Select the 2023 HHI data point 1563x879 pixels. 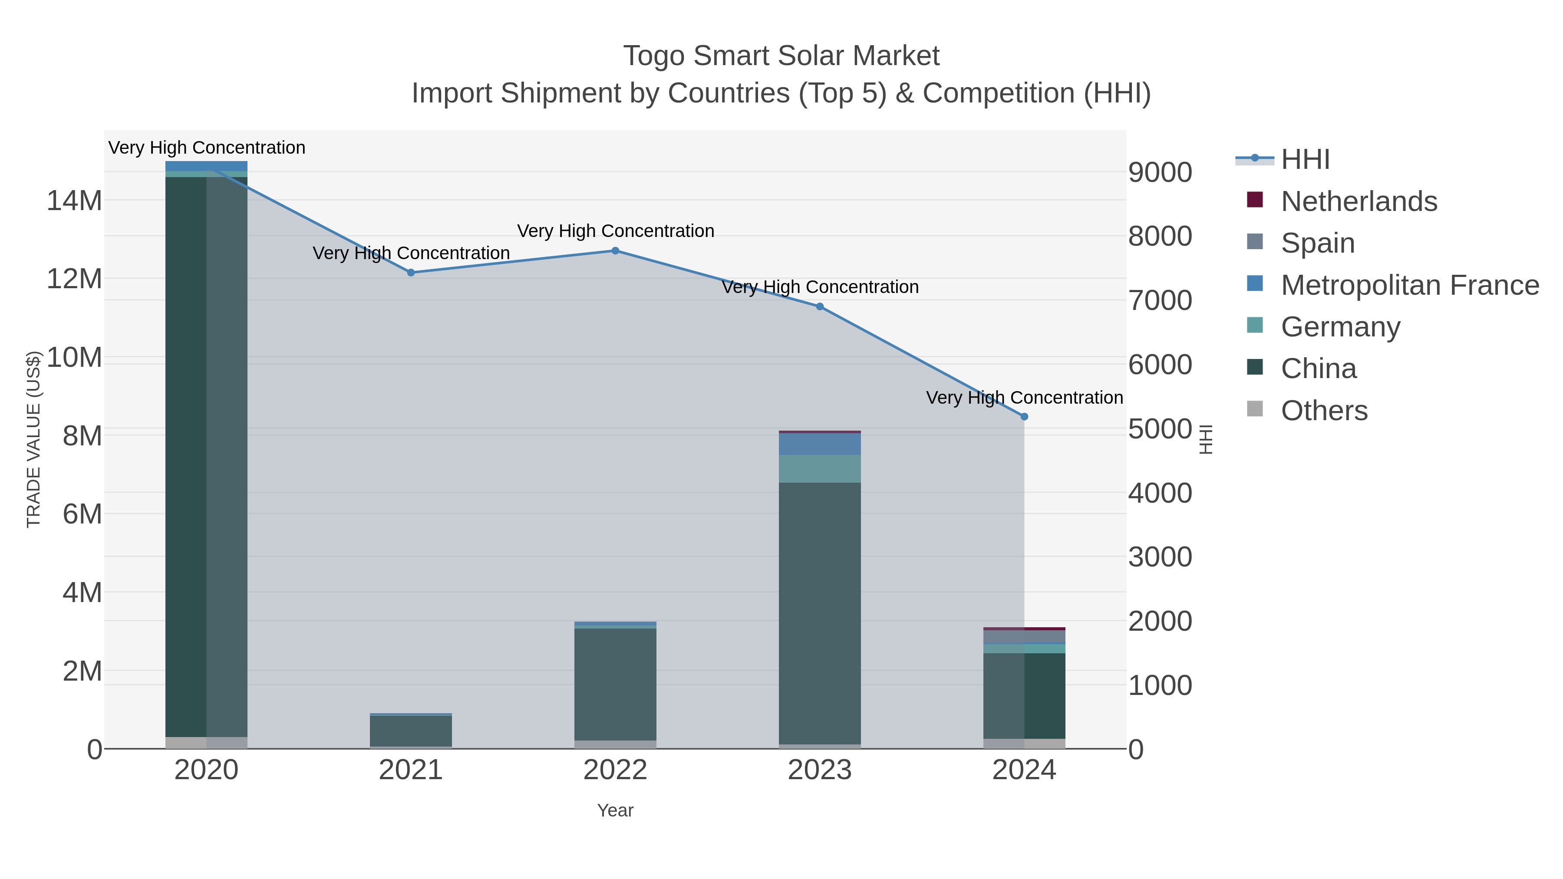click(x=820, y=306)
